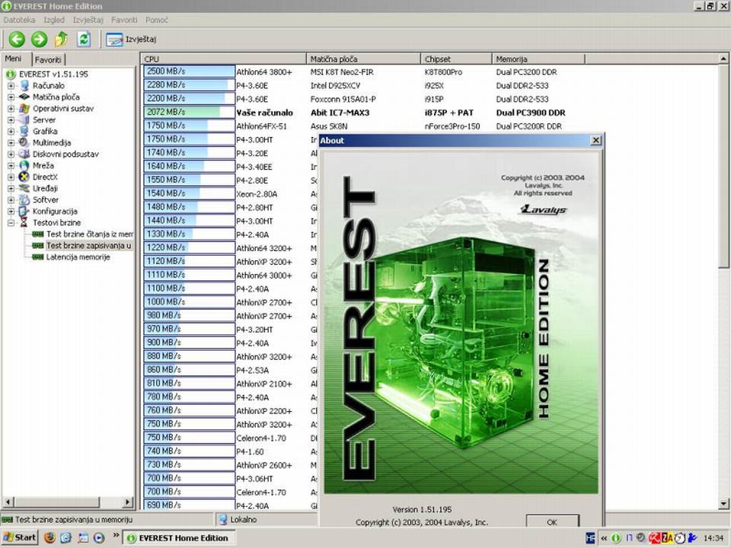Screen dimensions: 731x548
Task: Collapse the Testovi brzine tree node
Action: 11,223
